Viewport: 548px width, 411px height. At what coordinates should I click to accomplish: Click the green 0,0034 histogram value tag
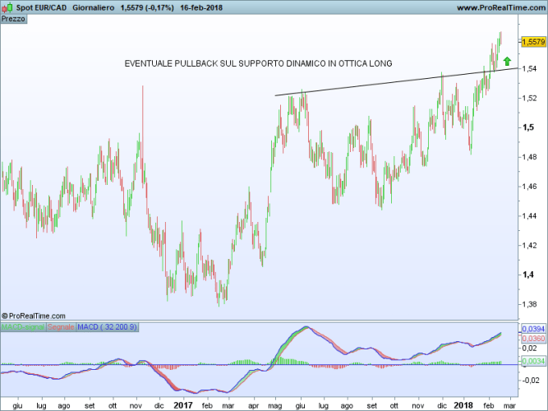click(533, 361)
